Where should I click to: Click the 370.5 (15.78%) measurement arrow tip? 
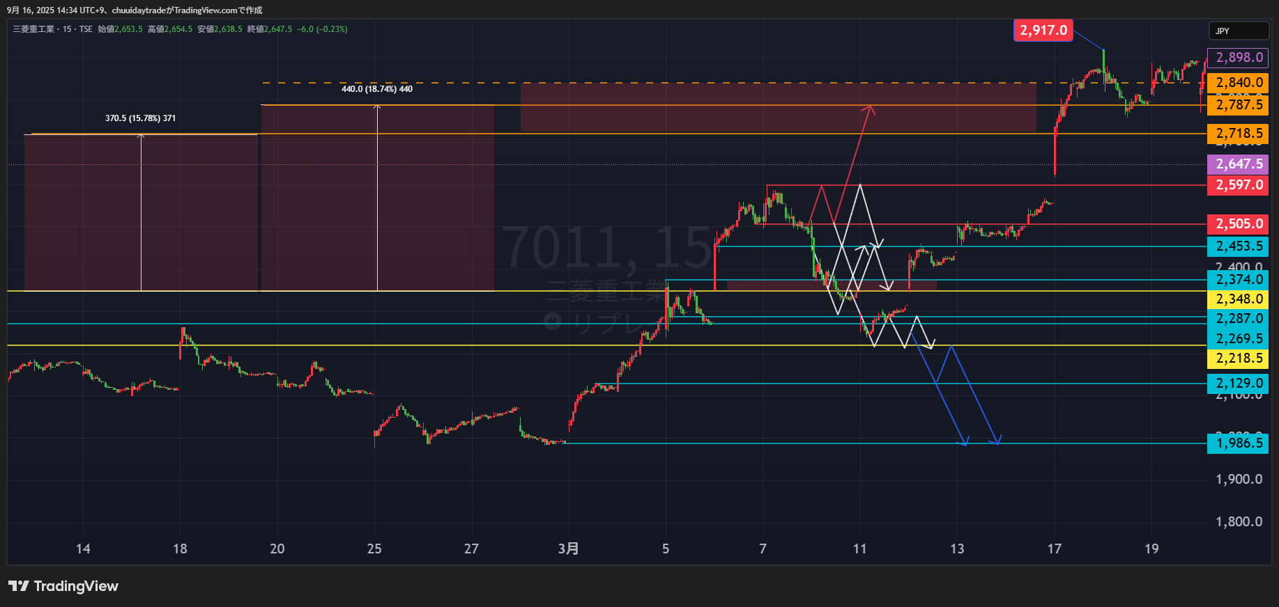coord(141,136)
